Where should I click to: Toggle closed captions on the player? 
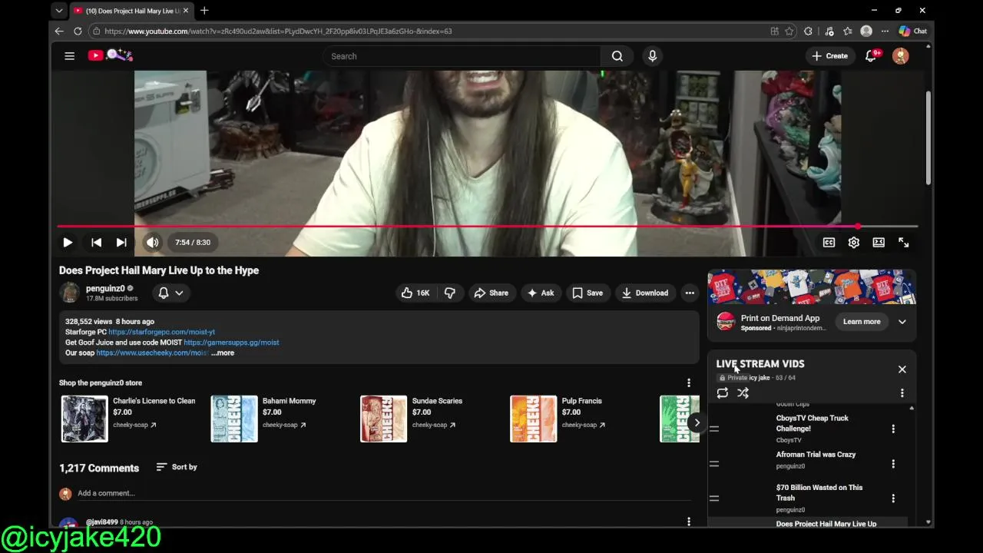point(829,243)
